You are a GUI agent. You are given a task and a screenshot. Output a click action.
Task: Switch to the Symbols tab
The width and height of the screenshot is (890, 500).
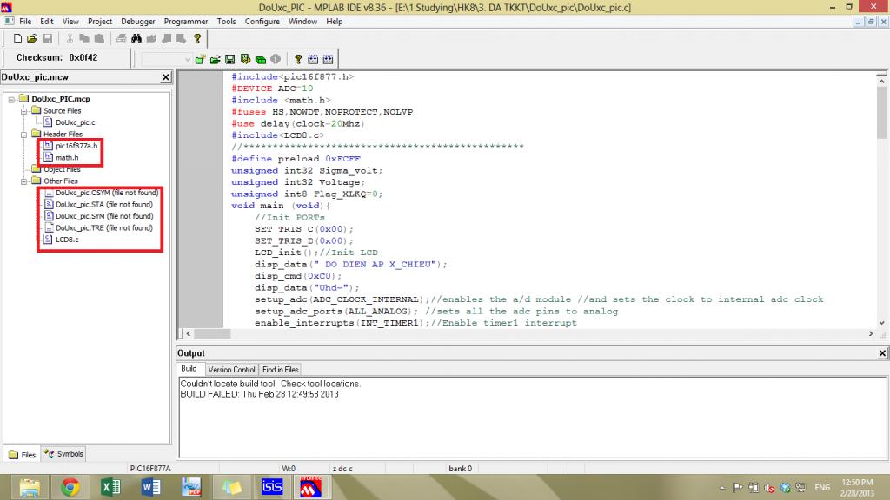[x=64, y=454]
